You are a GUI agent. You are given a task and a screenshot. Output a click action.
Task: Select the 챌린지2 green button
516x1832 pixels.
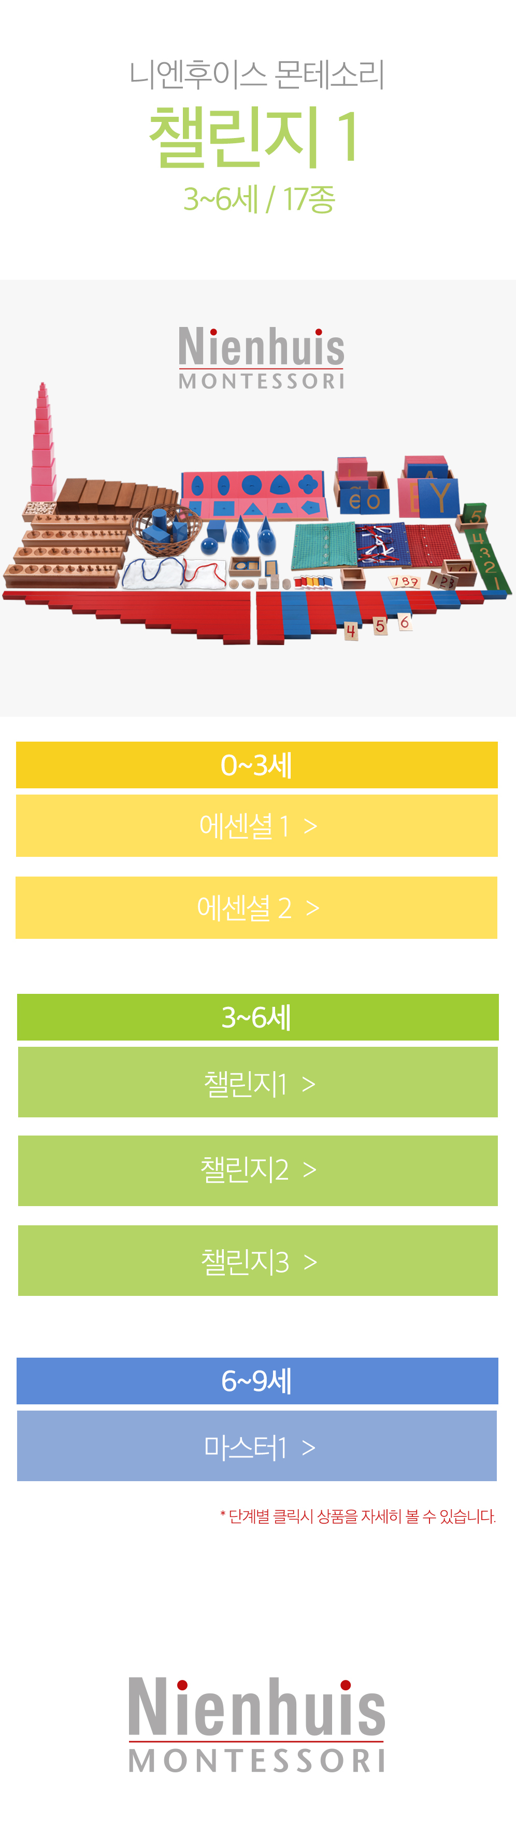click(x=257, y=1171)
